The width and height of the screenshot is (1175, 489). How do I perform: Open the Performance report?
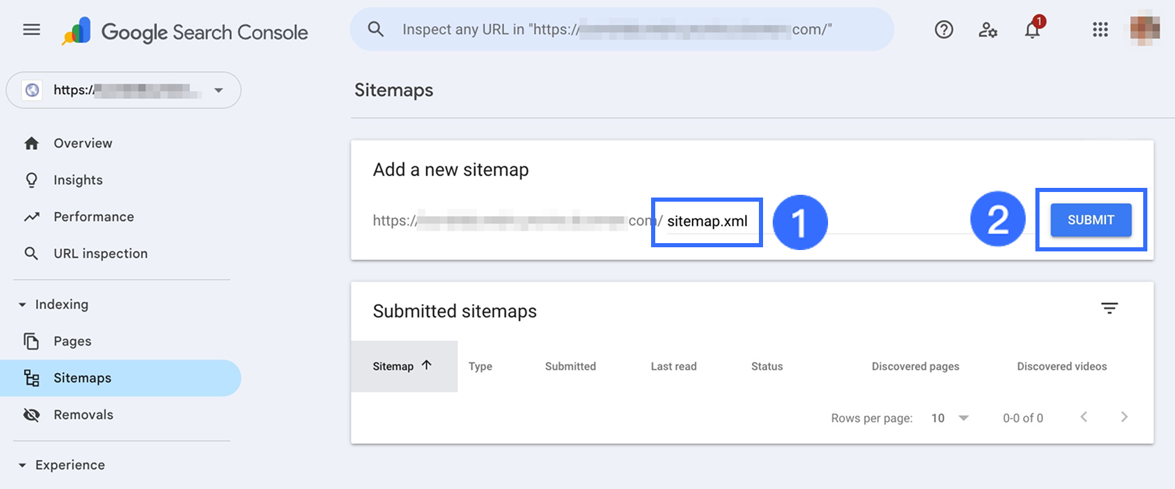(93, 217)
